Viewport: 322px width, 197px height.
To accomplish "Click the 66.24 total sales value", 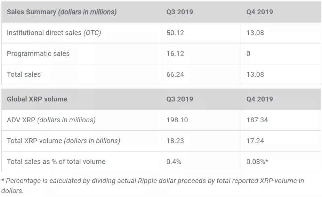I will [x=175, y=74].
